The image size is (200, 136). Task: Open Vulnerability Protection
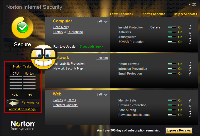point(70,63)
